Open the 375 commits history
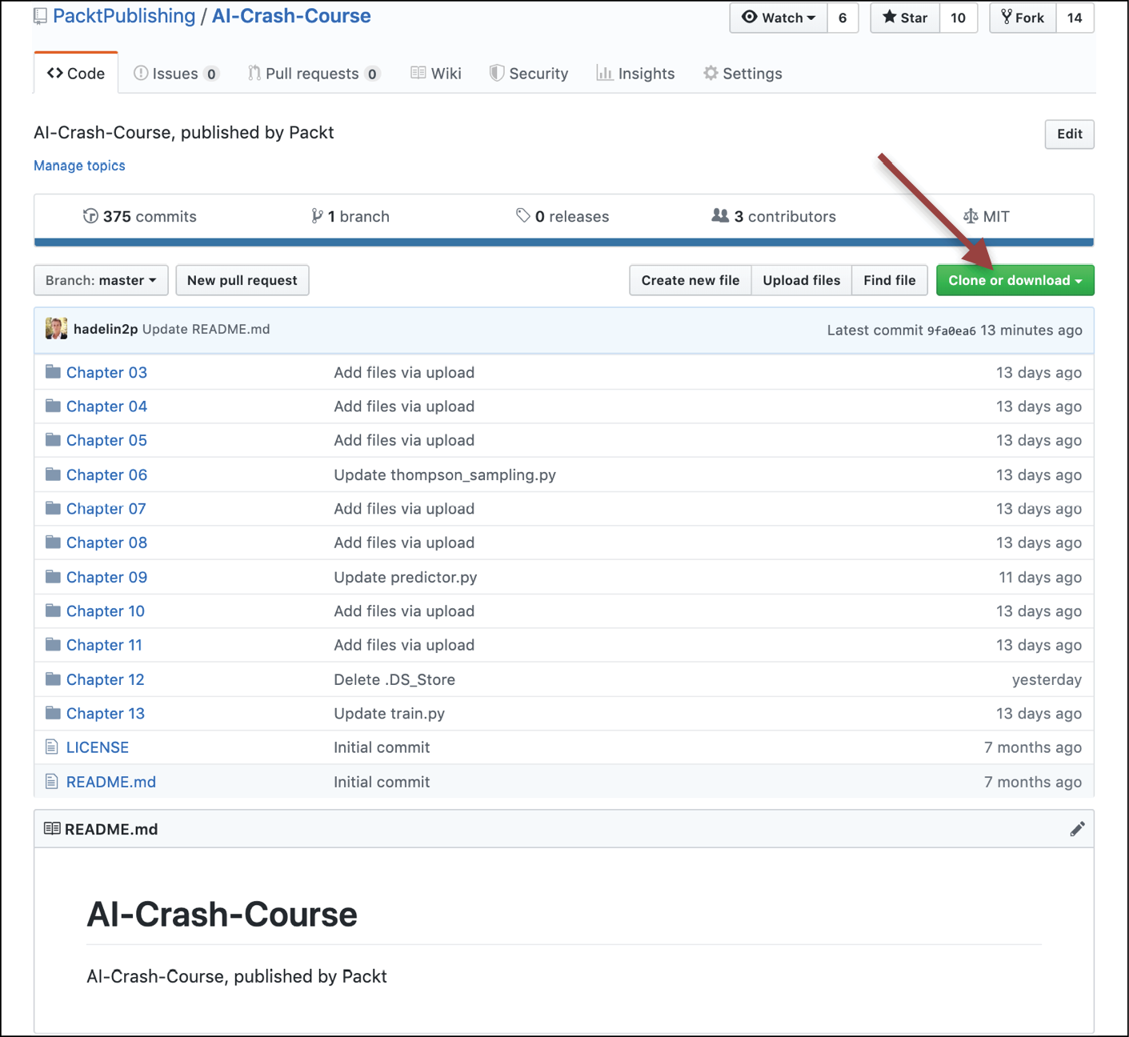The height and width of the screenshot is (1037, 1129). coord(139,216)
